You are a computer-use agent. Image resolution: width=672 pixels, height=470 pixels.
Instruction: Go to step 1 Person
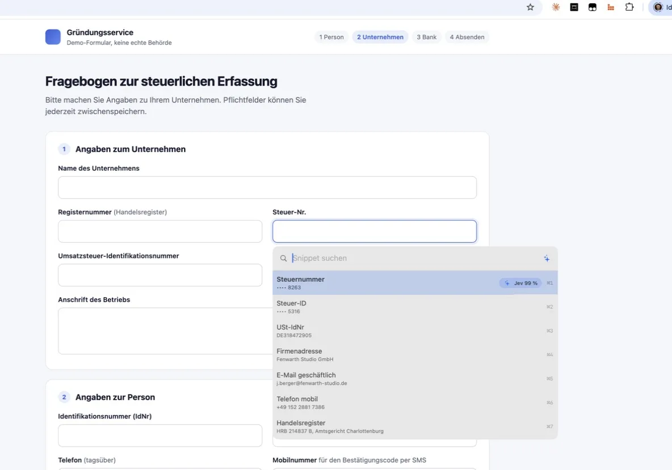[331, 37]
